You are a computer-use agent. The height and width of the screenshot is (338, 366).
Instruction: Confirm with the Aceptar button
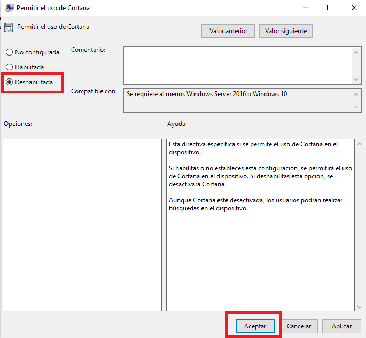tap(255, 326)
